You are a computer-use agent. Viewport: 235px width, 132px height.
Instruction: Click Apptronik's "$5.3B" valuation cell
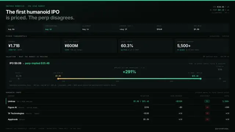point(146,119)
